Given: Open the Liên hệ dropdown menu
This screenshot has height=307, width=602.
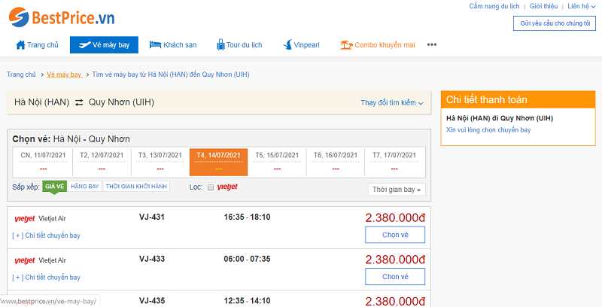Looking at the screenshot, I should click(x=581, y=6).
